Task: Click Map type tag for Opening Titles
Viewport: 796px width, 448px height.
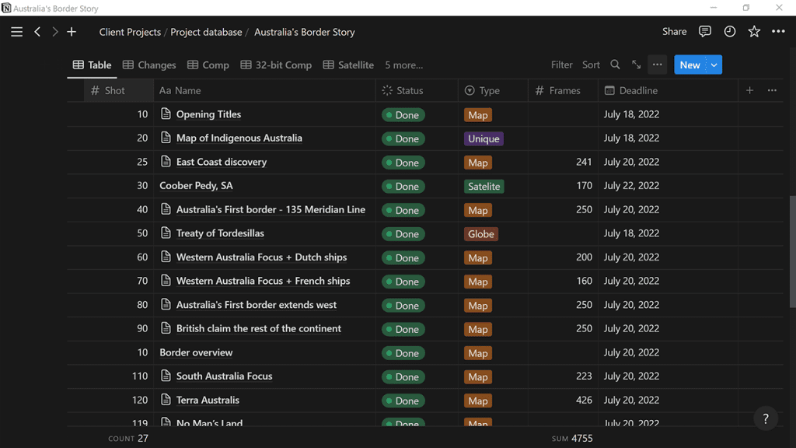Action: (x=478, y=115)
